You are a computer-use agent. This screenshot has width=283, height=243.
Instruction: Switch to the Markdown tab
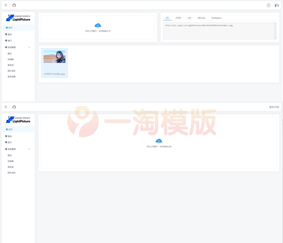coord(216,18)
